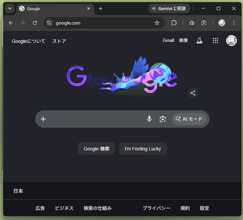Open Google Lens search in toolbar
The height and width of the screenshot is (220, 243).
(x=204, y=23)
